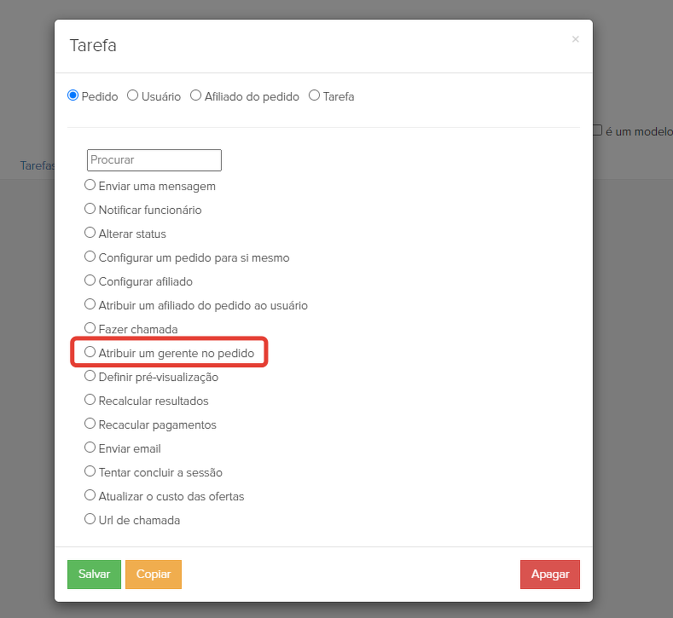Select Alterar status action
The height and width of the screenshot is (618, 673).
tap(90, 233)
